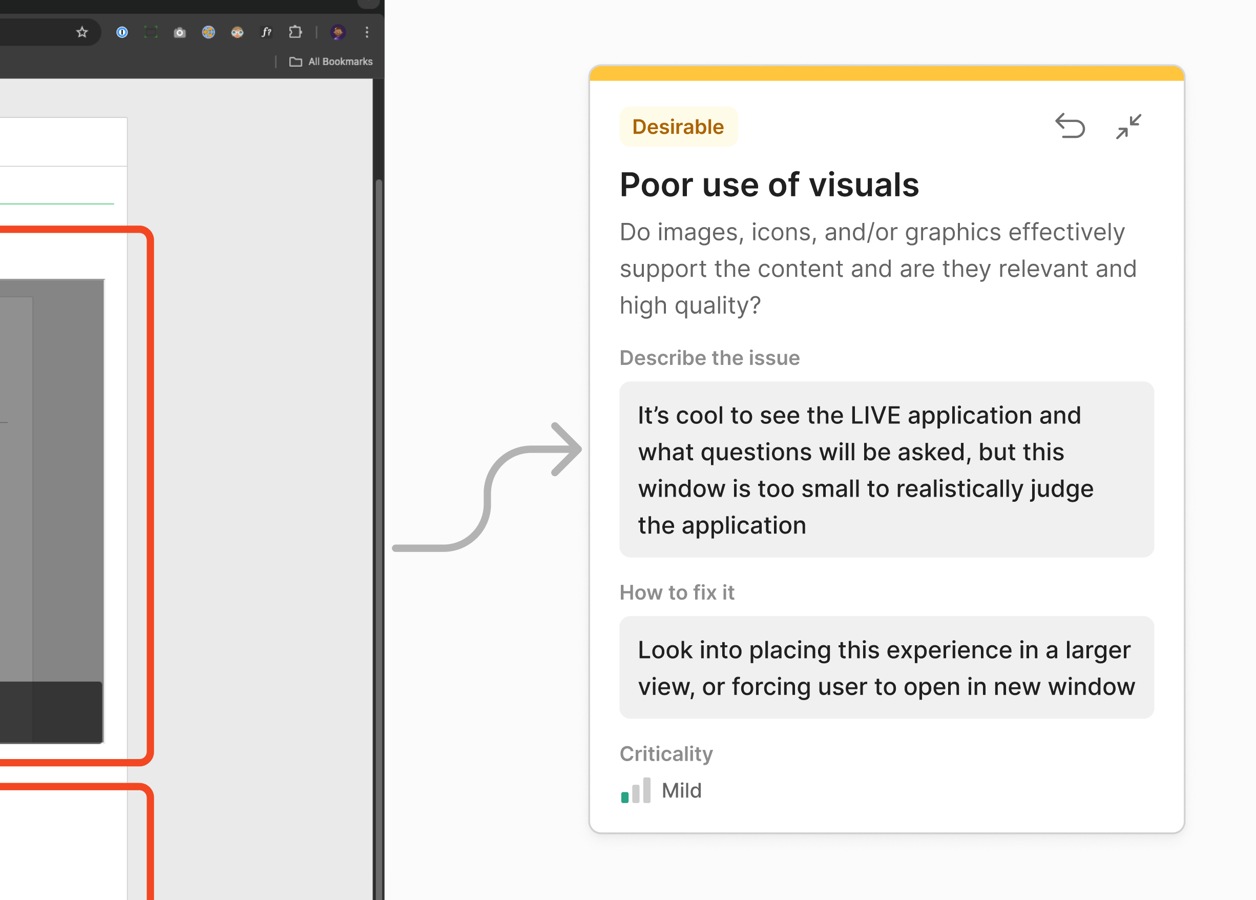Viewport: 1256px width, 900px height.
Task: Collapse the card with the minimize arrows
Action: [x=1128, y=127]
